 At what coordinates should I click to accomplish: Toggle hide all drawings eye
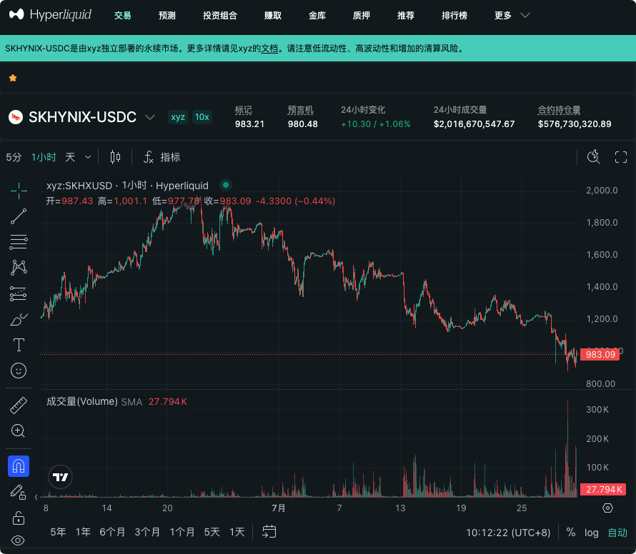coord(19,540)
